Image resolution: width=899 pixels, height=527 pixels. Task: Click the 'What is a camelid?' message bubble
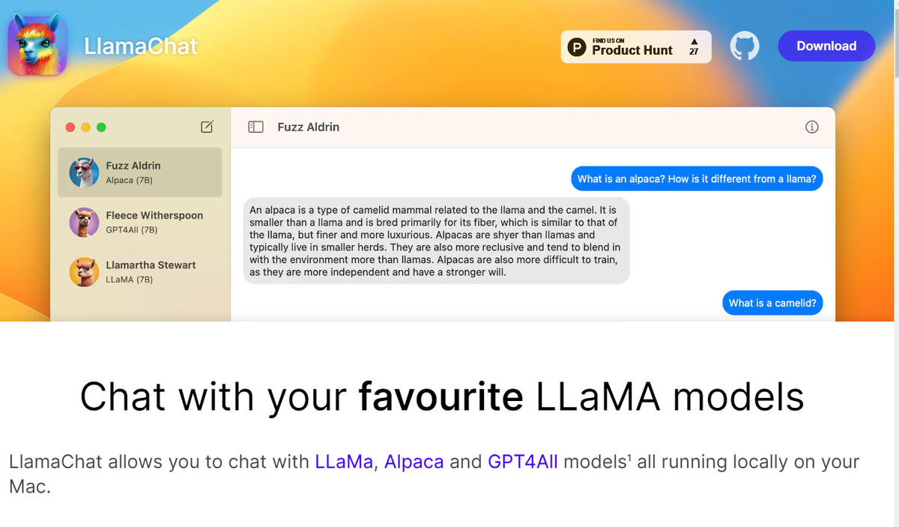[x=772, y=303]
